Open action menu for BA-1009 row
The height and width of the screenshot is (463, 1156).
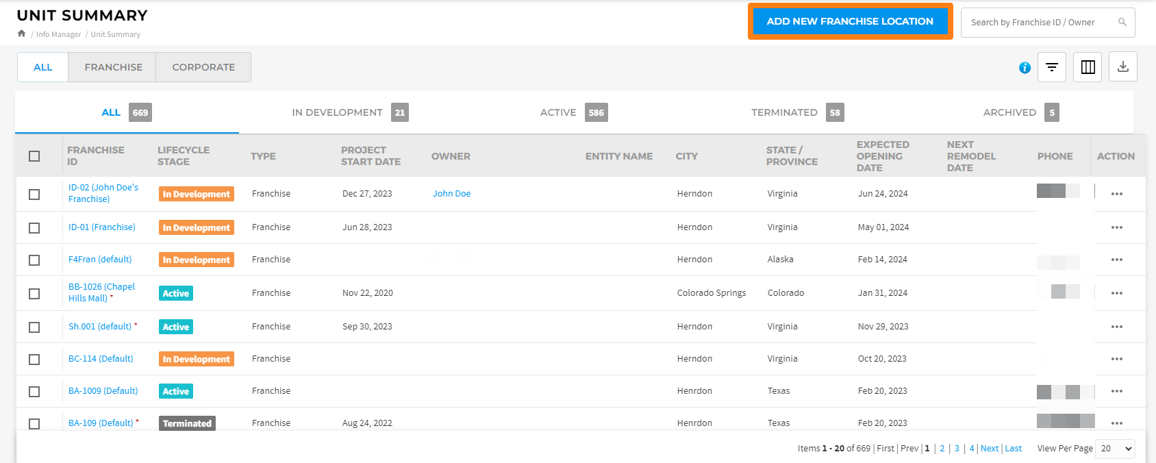tap(1116, 391)
